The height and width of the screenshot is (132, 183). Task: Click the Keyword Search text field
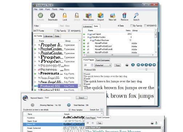(58, 98)
